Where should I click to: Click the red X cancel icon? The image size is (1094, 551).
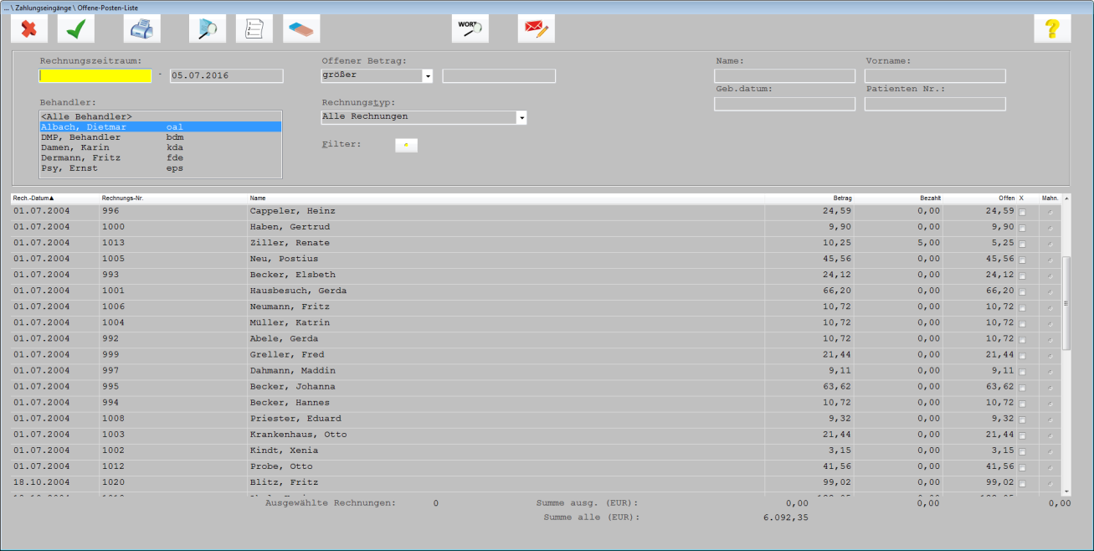pyautogui.click(x=29, y=29)
